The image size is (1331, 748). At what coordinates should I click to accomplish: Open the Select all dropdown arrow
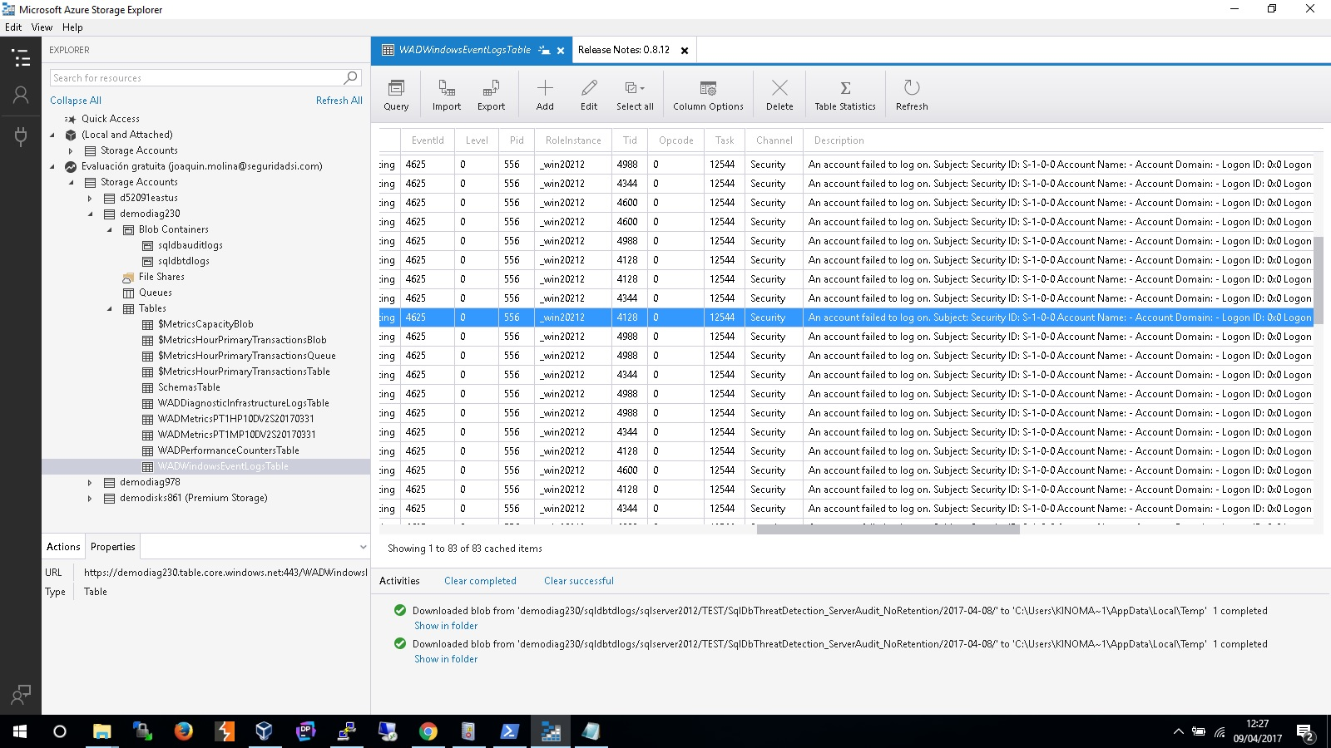coord(642,88)
